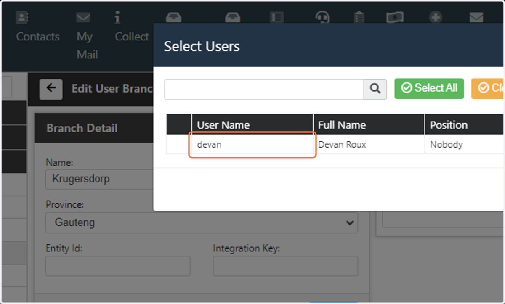Image resolution: width=505 pixels, height=304 pixels.
Task: Click the Entity Id input field
Action: 118,266
